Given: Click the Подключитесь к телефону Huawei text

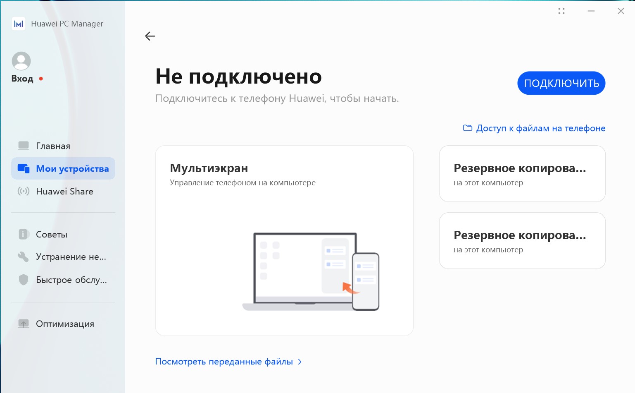Looking at the screenshot, I should 277,98.
